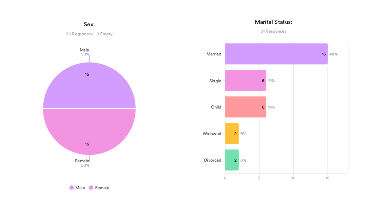This screenshot has width=374, height=219.
Task: Click the green Divorced bar
Action: pyautogui.click(x=232, y=160)
